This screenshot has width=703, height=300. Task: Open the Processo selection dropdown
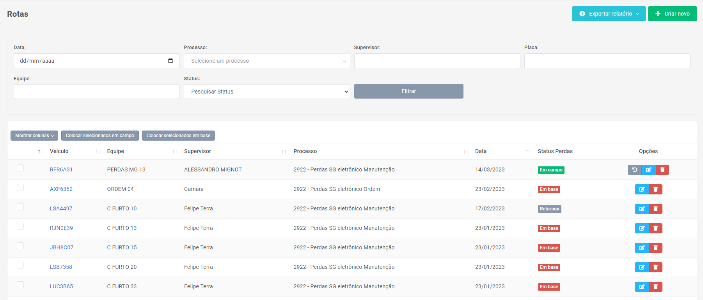tap(267, 61)
